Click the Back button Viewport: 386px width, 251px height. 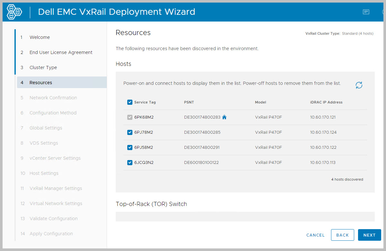coord(342,235)
